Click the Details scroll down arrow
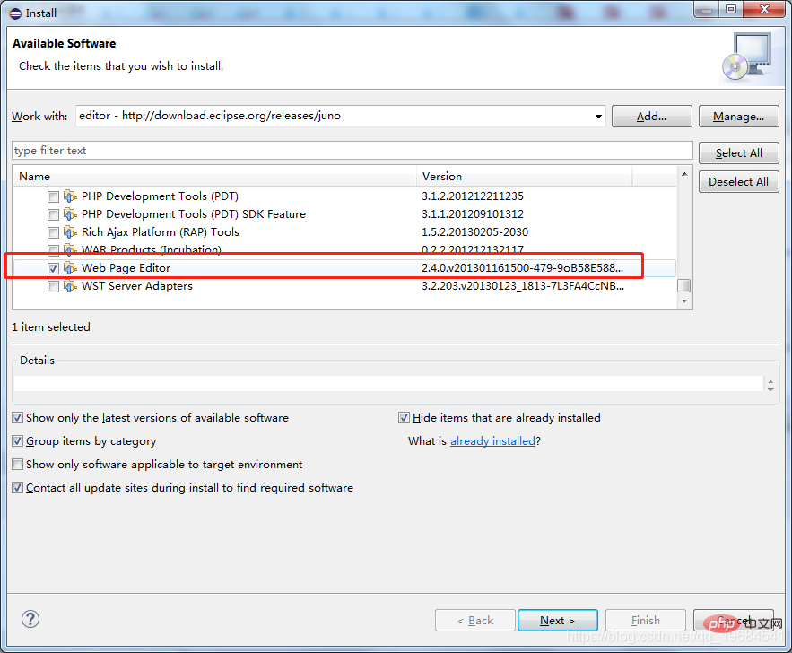 click(x=770, y=389)
